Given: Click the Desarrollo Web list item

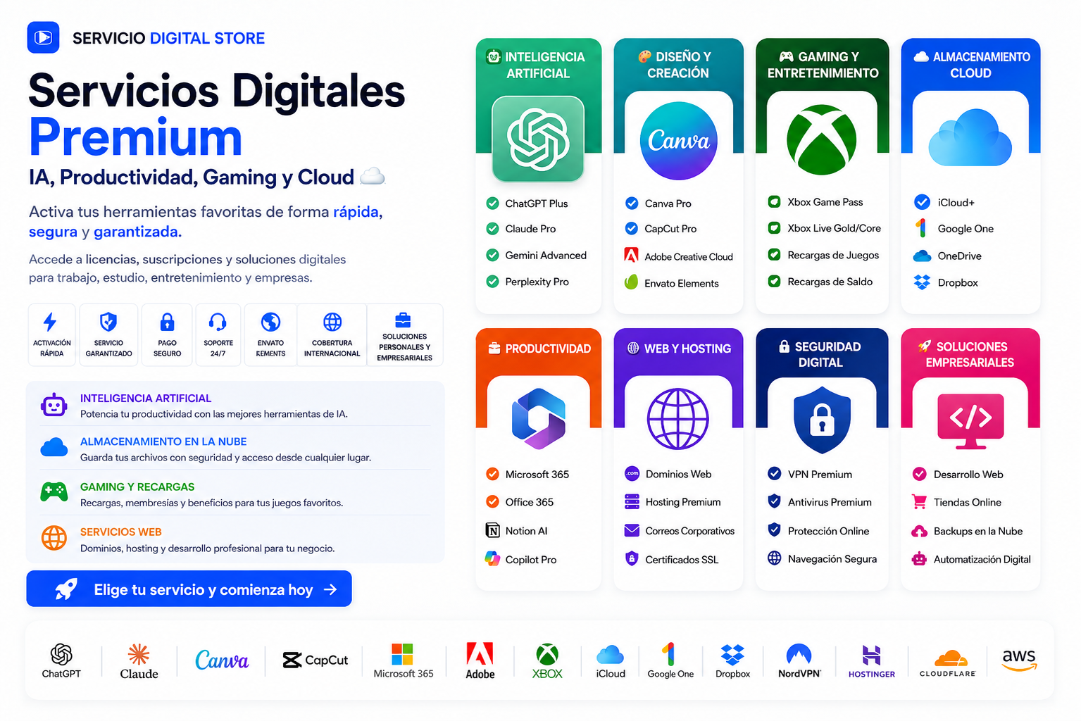Looking at the screenshot, I should (x=958, y=474).
